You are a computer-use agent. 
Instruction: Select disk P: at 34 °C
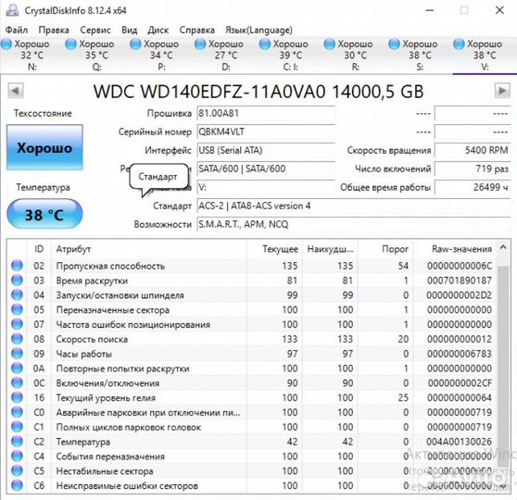161,56
